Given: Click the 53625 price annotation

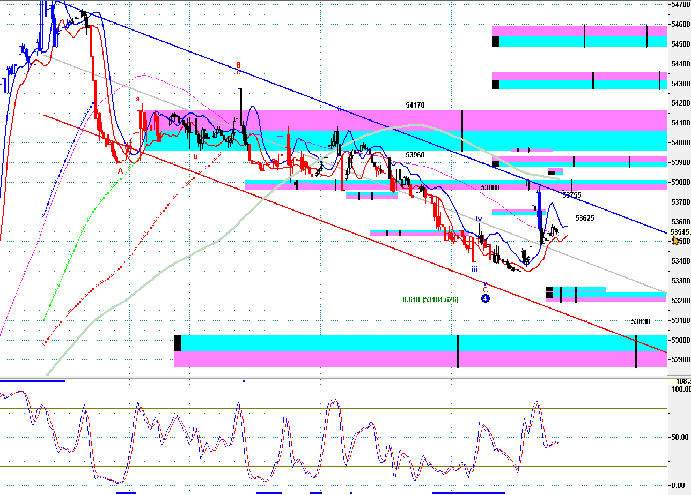Looking at the screenshot, I should pos(585,219).
